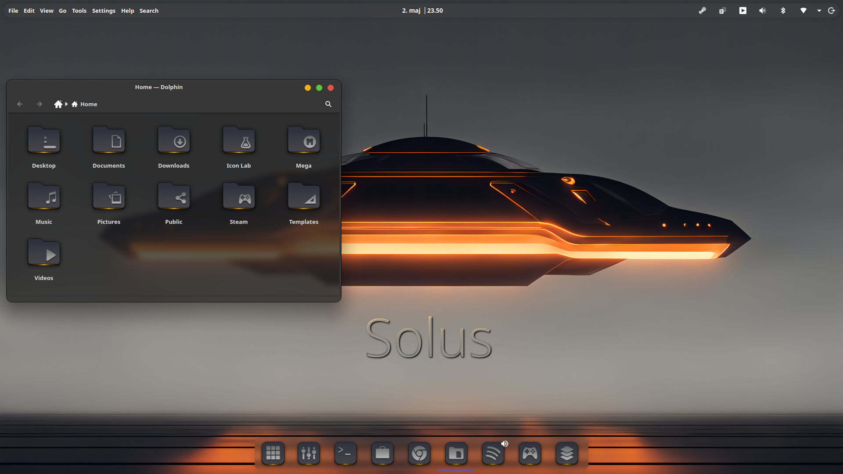Open the briefcase software dock icon
The width and height of the screenshot is (843, 474).
click(x=382, y=453)
